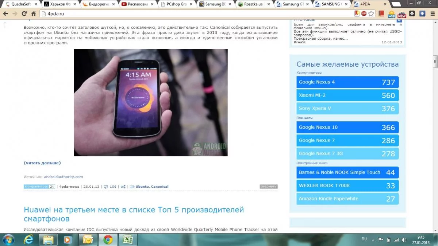Open the Chrome menu icon
This screenshot has width=438, height=246.
[432, 13]
